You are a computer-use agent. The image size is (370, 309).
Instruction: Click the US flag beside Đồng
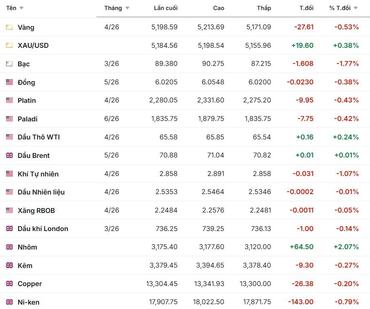[x=9, y=82]
